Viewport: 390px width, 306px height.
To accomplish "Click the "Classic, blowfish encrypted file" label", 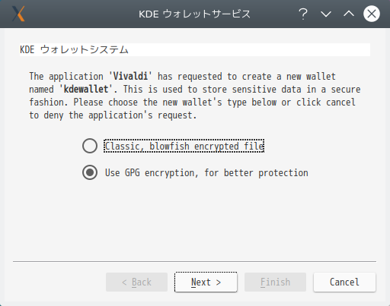I will pyautogui.click(x=184, y=146).
